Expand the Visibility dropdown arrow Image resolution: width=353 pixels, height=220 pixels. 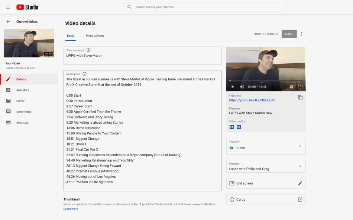[x=300, y=146]
